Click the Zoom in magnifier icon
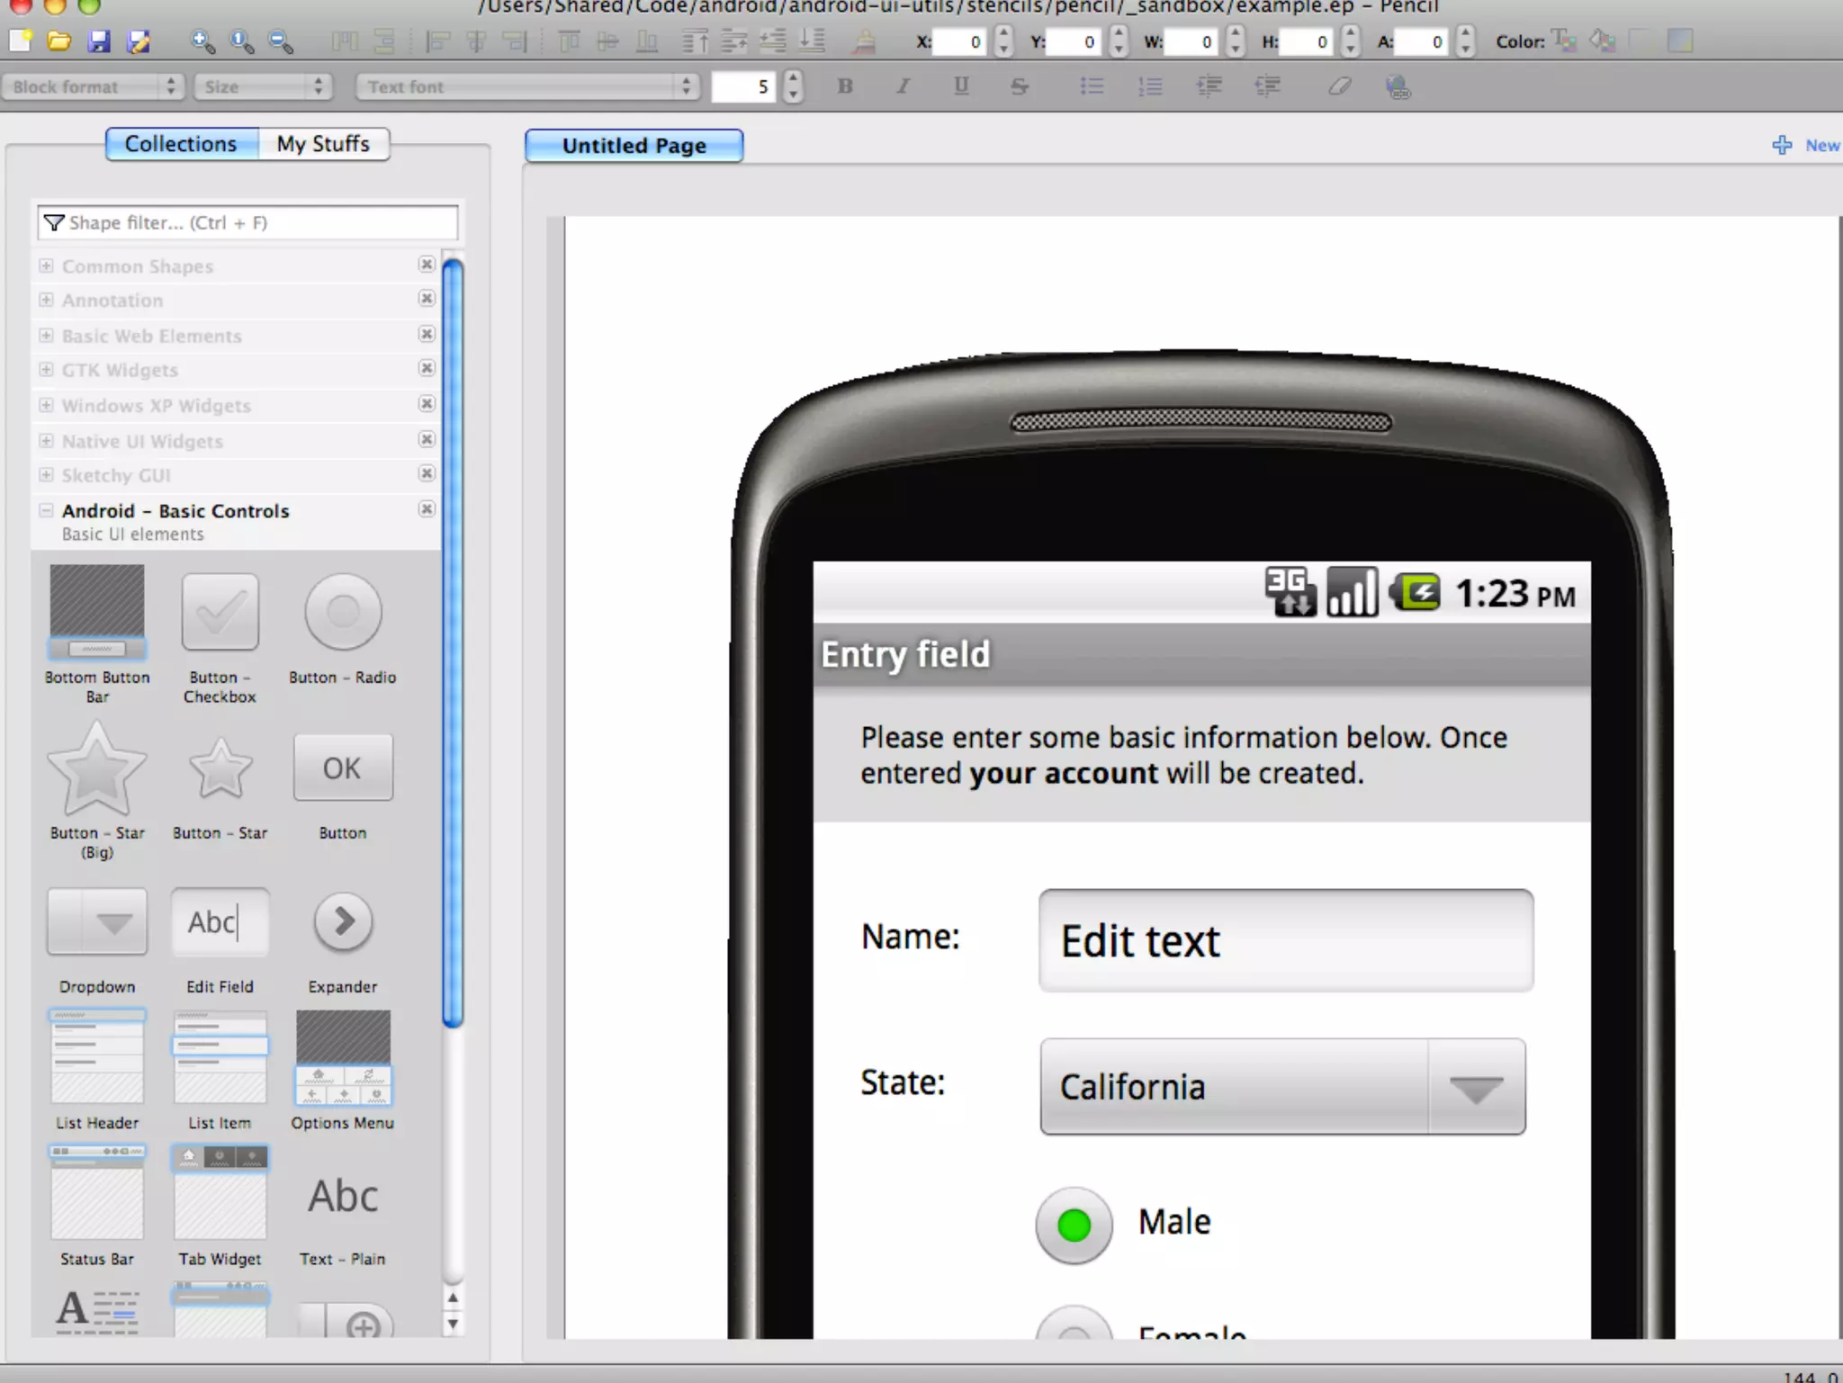This screenshot has width=1843, height=1383. (x=203, y=40)
